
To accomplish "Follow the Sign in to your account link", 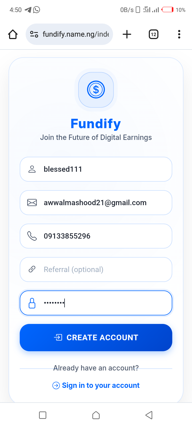I will coord(101,385).
